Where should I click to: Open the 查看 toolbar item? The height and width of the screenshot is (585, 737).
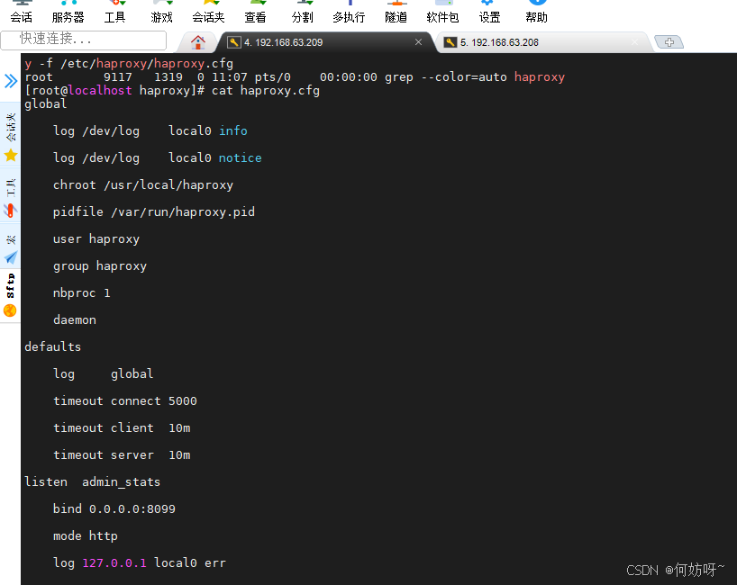click(x=255, y=13)
